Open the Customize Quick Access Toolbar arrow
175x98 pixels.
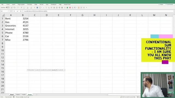tap(86, 8)
